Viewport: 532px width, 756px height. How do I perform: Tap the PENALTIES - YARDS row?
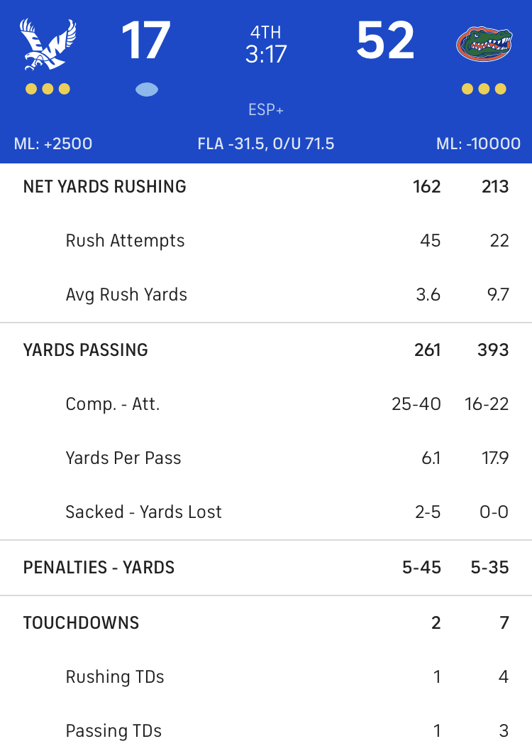(266, 568)
